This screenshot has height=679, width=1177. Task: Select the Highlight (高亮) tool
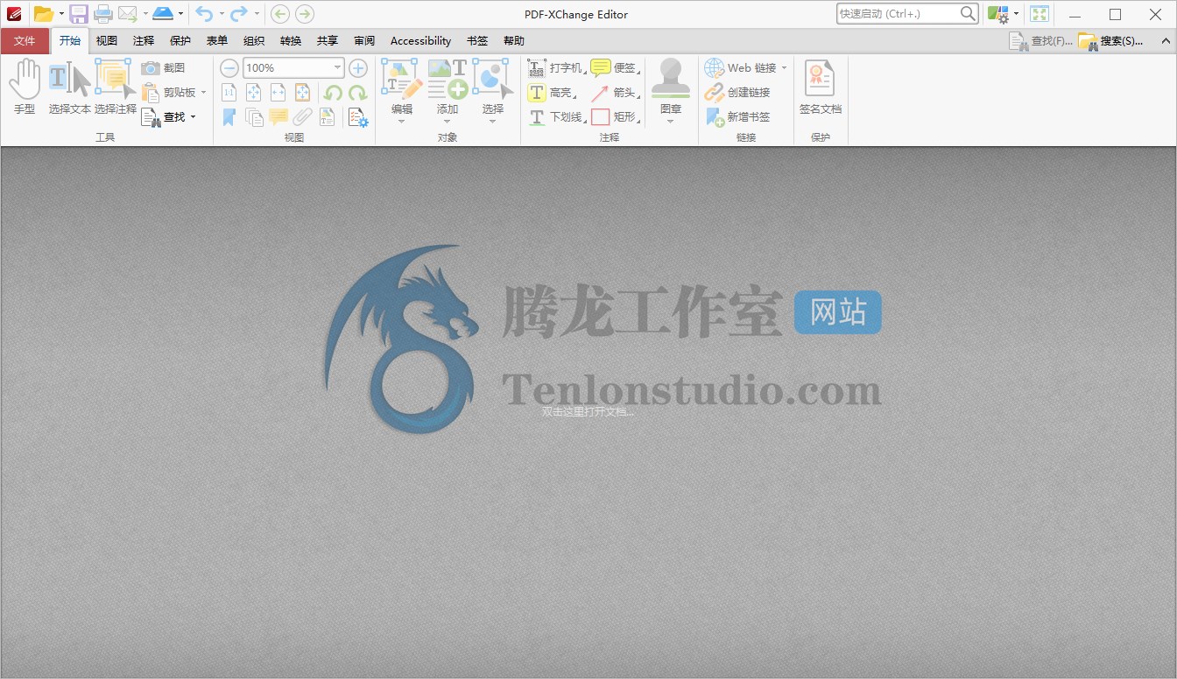[551, 92]
